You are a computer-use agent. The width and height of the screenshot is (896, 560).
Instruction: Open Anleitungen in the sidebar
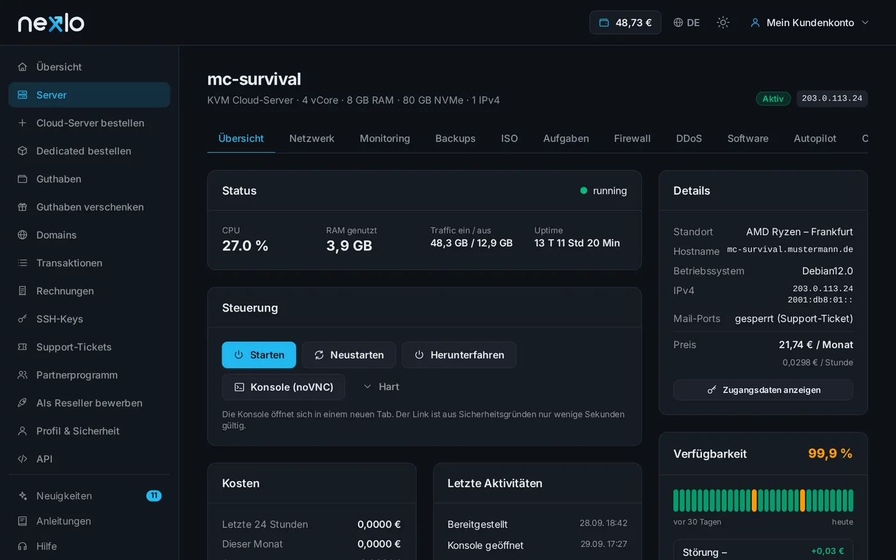(90, 521)
